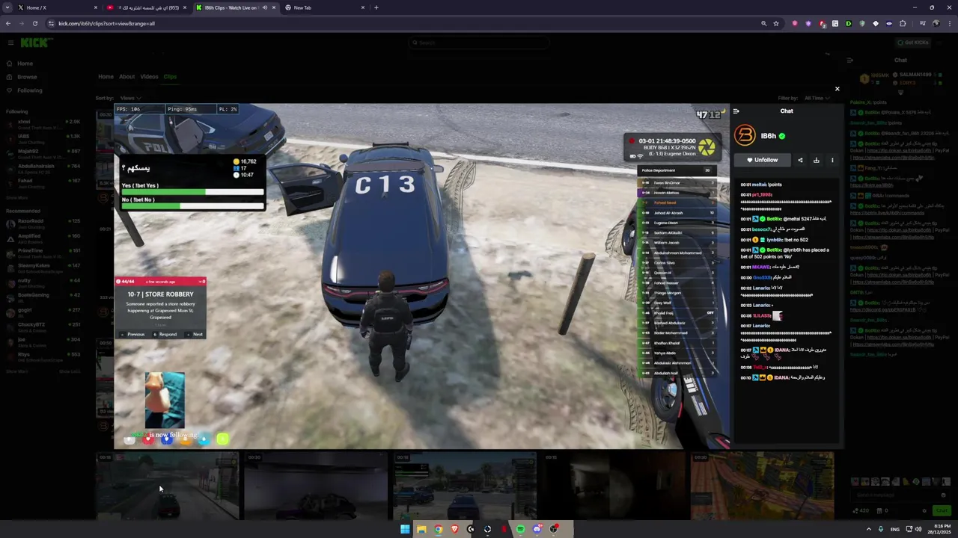Image resolution: width=958 pixels, height=538 pixels.
Task: Open File Explorer from taskbar
Action: (x=421, y=529)
